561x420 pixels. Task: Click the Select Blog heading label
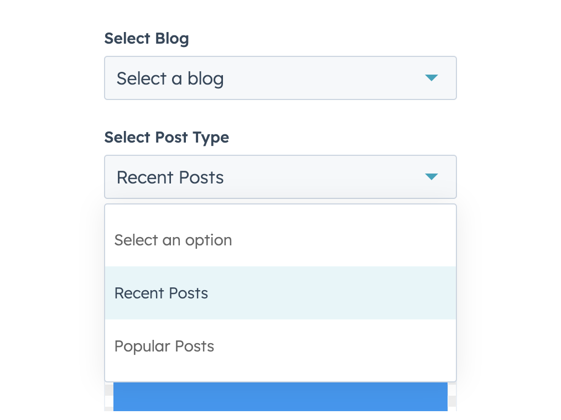146,39
